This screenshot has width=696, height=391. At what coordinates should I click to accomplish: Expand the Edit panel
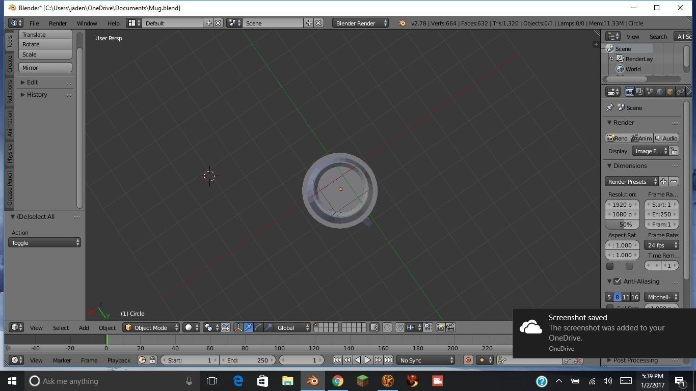[x=46, y=82]
